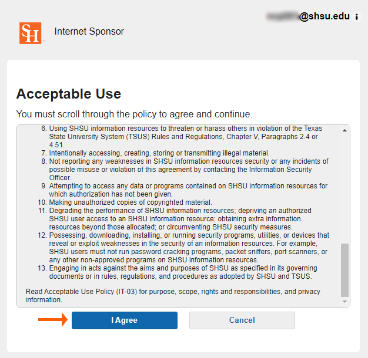This screenshot has width=368, height=358.
Task: Click the 'You must scroll through the policy' instruction
Action: tap(134, 114)
